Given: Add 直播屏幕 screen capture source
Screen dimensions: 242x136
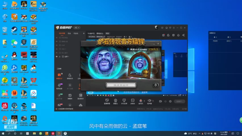Looking at the screenshot, I should 107,102.
